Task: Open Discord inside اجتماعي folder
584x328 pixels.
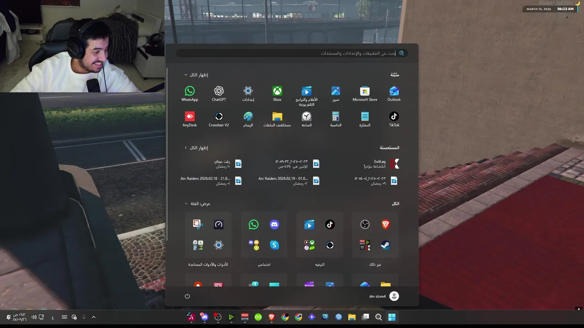Action: click(274, 225)
